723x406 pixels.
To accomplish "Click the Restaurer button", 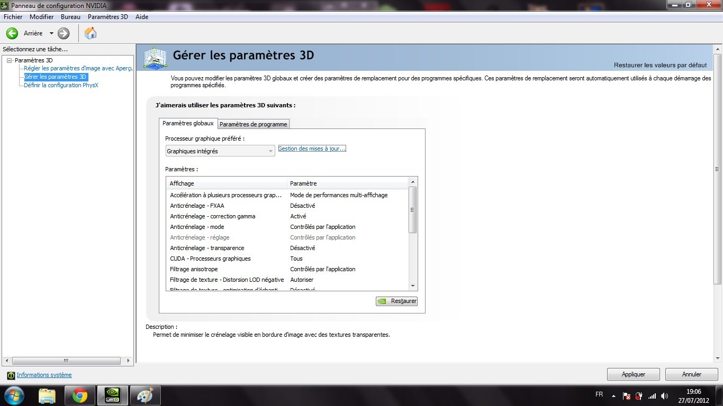I will pos(397,301).
